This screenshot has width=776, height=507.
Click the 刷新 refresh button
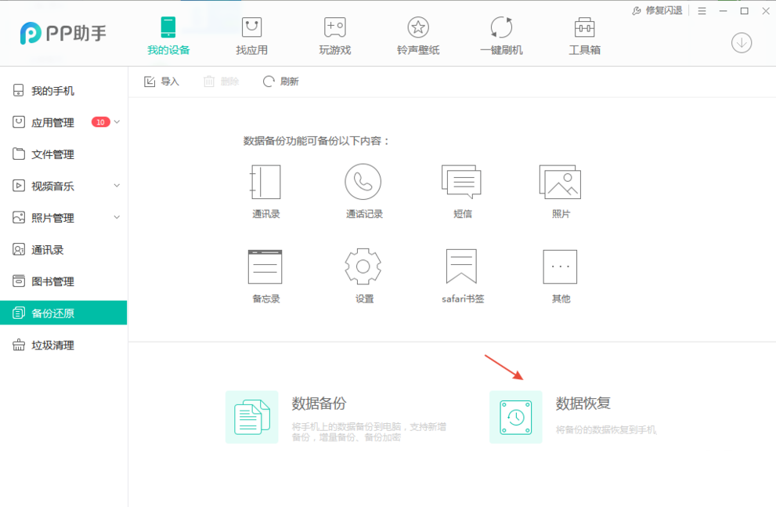click(280, 81)
